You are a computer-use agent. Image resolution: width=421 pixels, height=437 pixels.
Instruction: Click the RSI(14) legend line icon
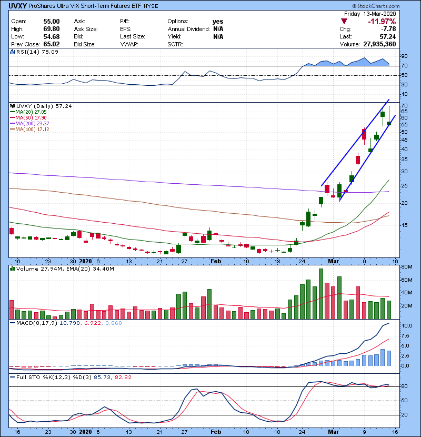[12, 52]
